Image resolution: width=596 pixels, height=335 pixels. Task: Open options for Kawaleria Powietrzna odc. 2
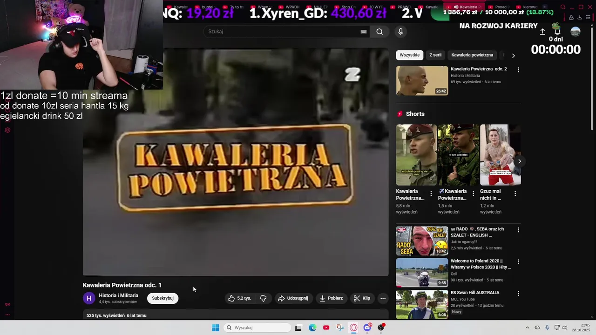[518, 70]
